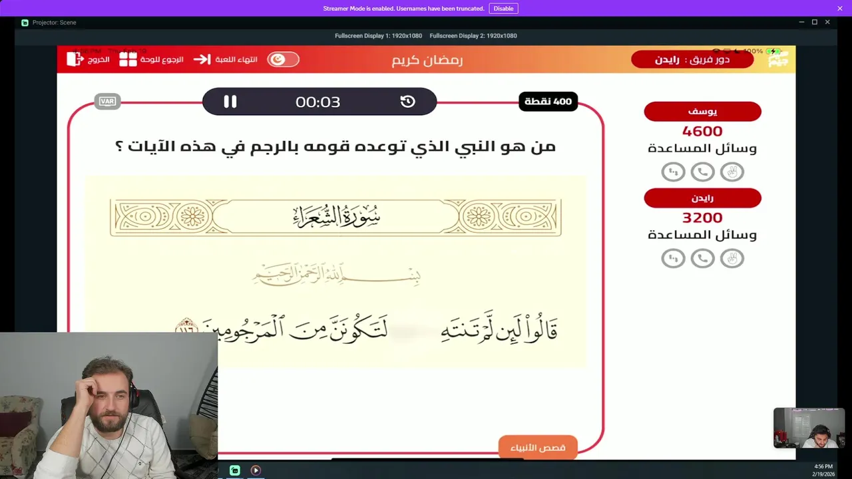This screenshot has height=479, width=852.
Task: Click the small webcam thumbnail above the clock
Action: click(x=809, y=428)
